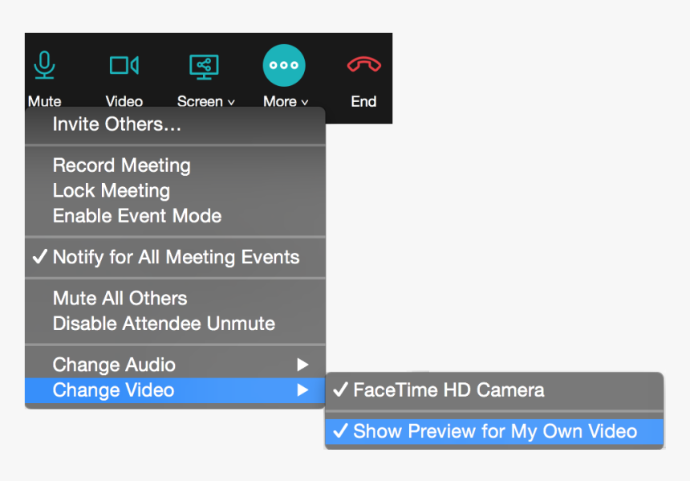Open the Screen dropdown chevron

[231, 103]
